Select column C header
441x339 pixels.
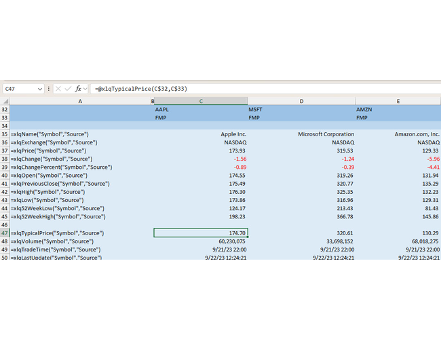(201, 101)
